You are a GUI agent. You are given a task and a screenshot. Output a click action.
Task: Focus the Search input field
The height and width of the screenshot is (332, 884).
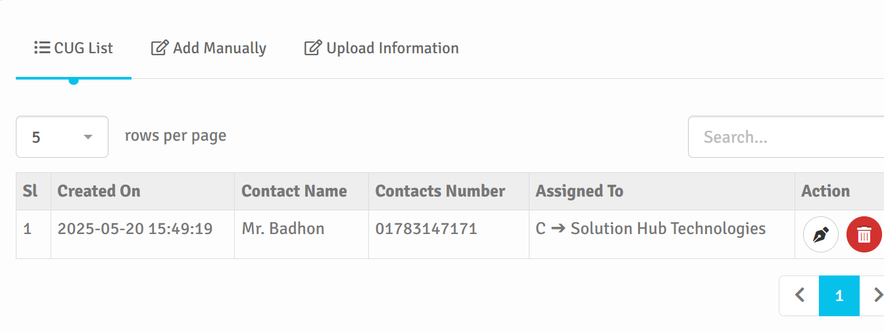tap(786, 137)
